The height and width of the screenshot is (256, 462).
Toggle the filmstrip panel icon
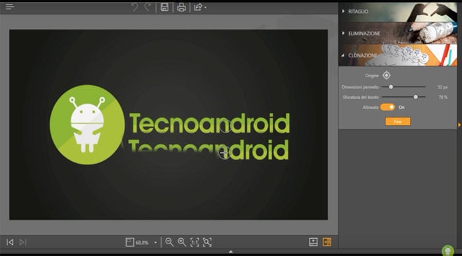click(313, 242)
